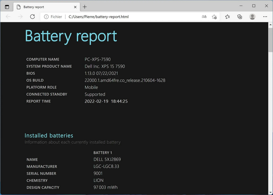273x195 pixels.
Task: Reload the page with refresh icon
Action: 32,17
